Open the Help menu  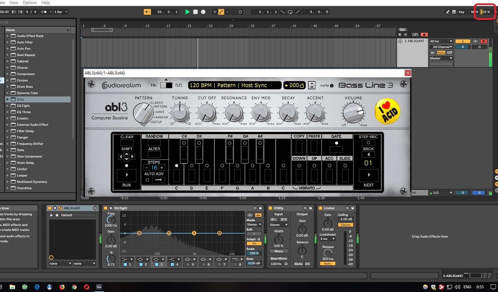coord(45,3)
